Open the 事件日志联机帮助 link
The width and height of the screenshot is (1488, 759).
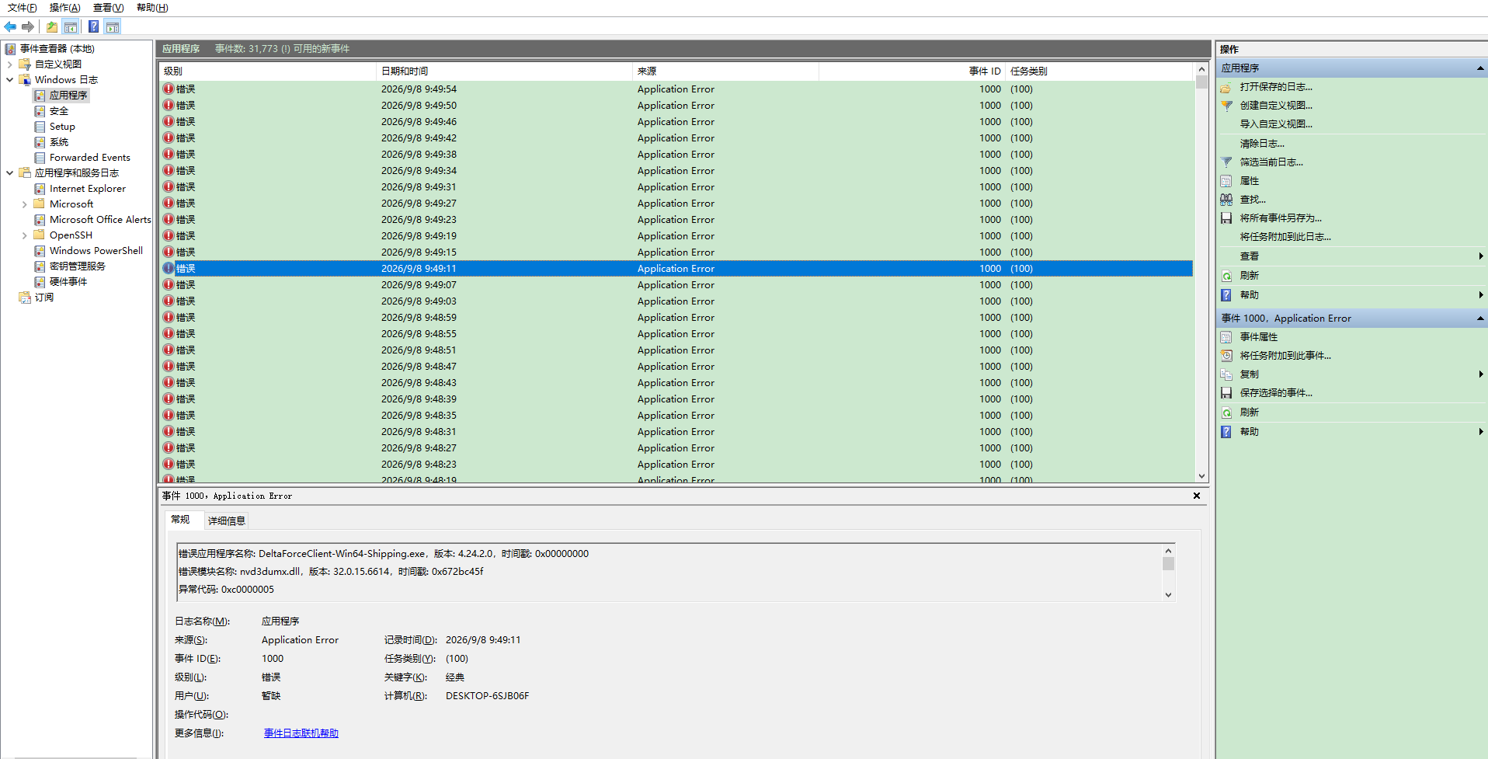pyautogui.click(x=301, y=733)
